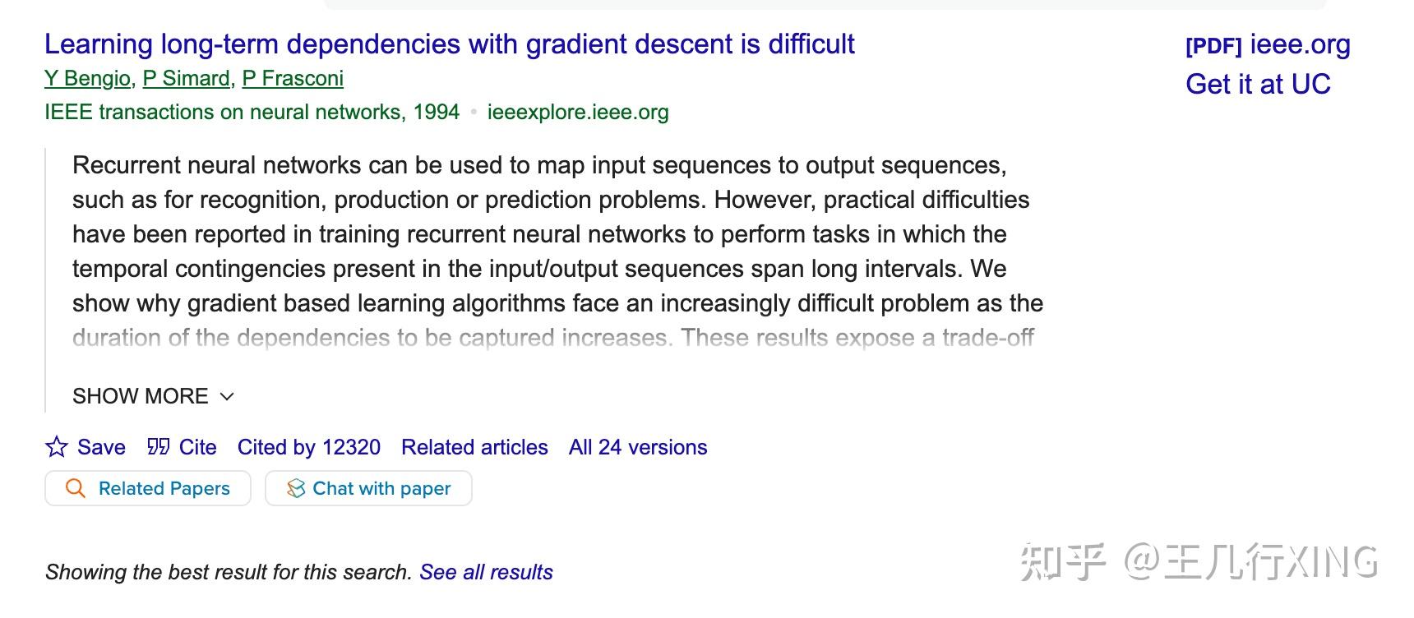Open Y Bengio's author profile
The width and height of the screenshot is (1414, 618).
[85, 78]
